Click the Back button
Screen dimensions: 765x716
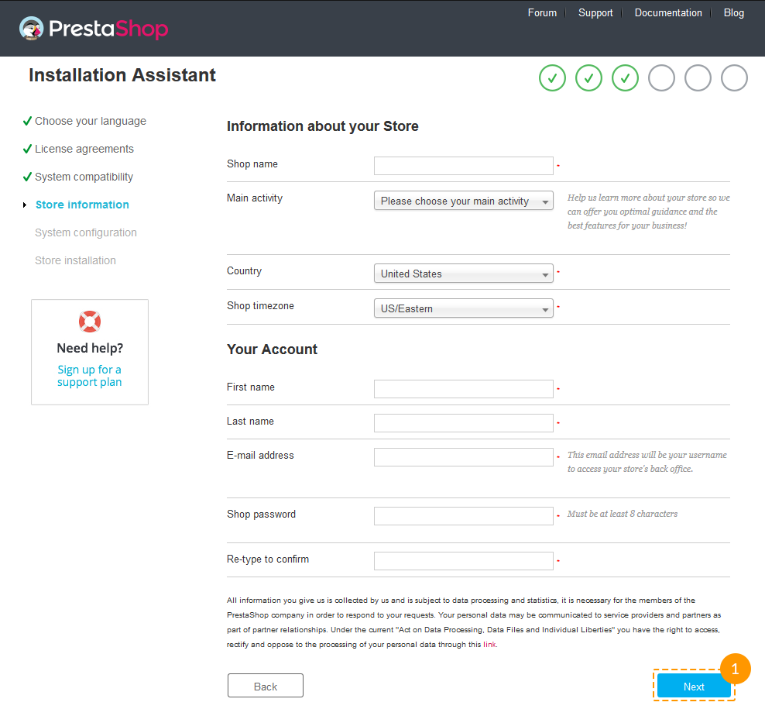pos(266,686)
